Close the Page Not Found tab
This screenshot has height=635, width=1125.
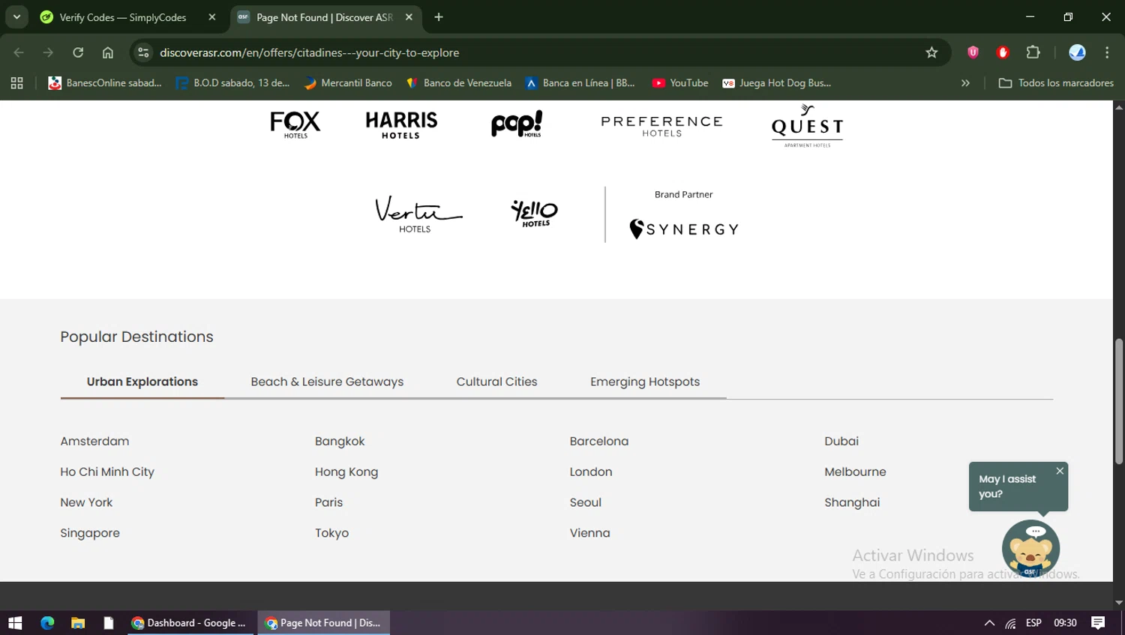409,17
